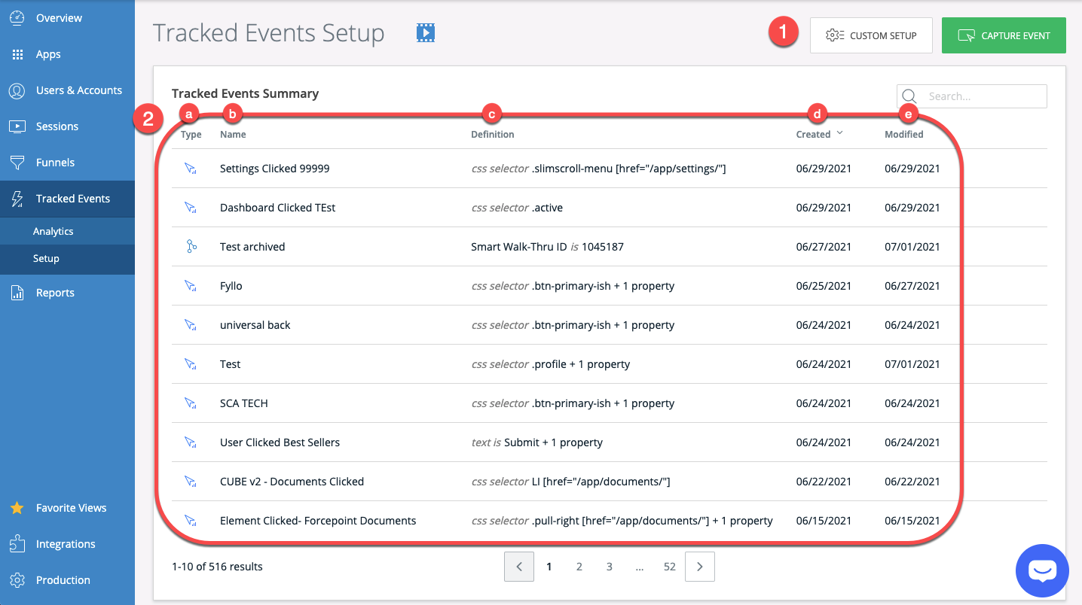This screenshot has width=1082, height=605.
Task: Click type icon for SCA TECH row
Action: pyautogui.click(x=191, y=403)
